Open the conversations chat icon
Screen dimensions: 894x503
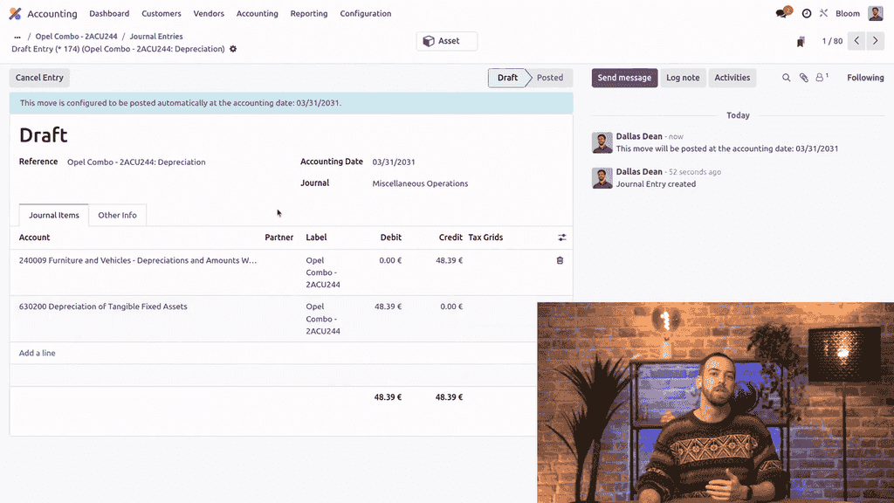(x=783, y=14)
